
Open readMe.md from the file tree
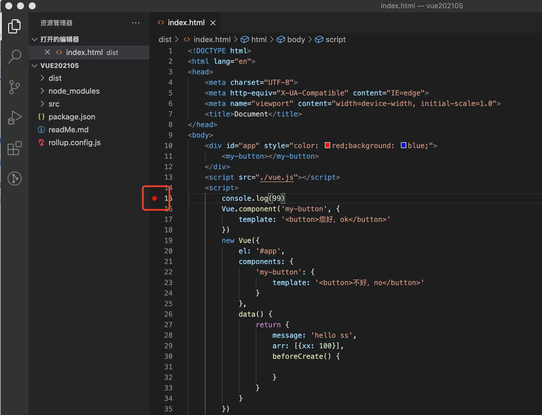coord(68,130)
